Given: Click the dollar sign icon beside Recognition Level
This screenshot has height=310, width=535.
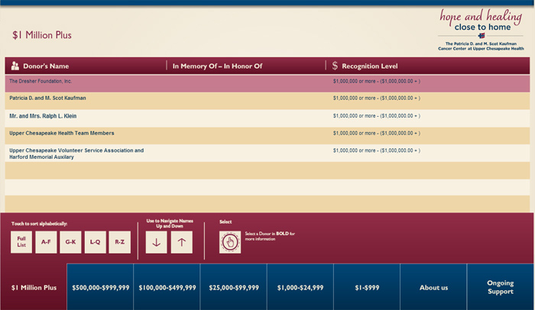Looking at the screenshot, I should (335, 66).
